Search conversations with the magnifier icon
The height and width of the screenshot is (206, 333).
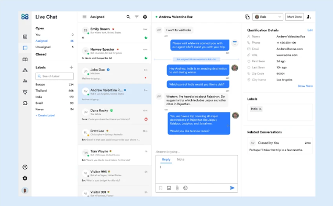click(x=128, y=17)
